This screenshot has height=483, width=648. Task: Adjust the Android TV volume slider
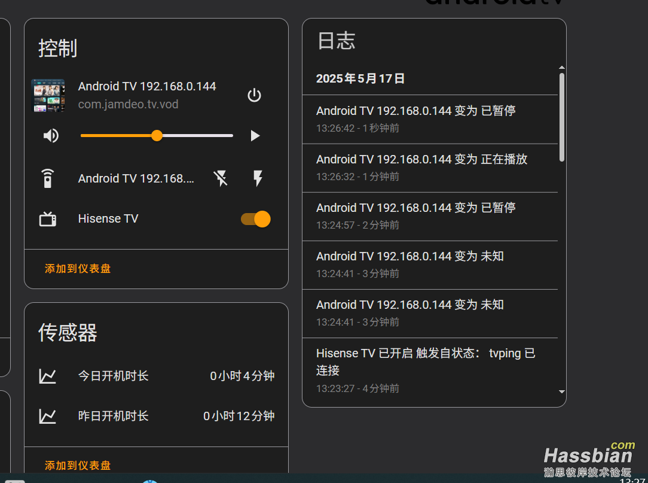tap(157, 135)
